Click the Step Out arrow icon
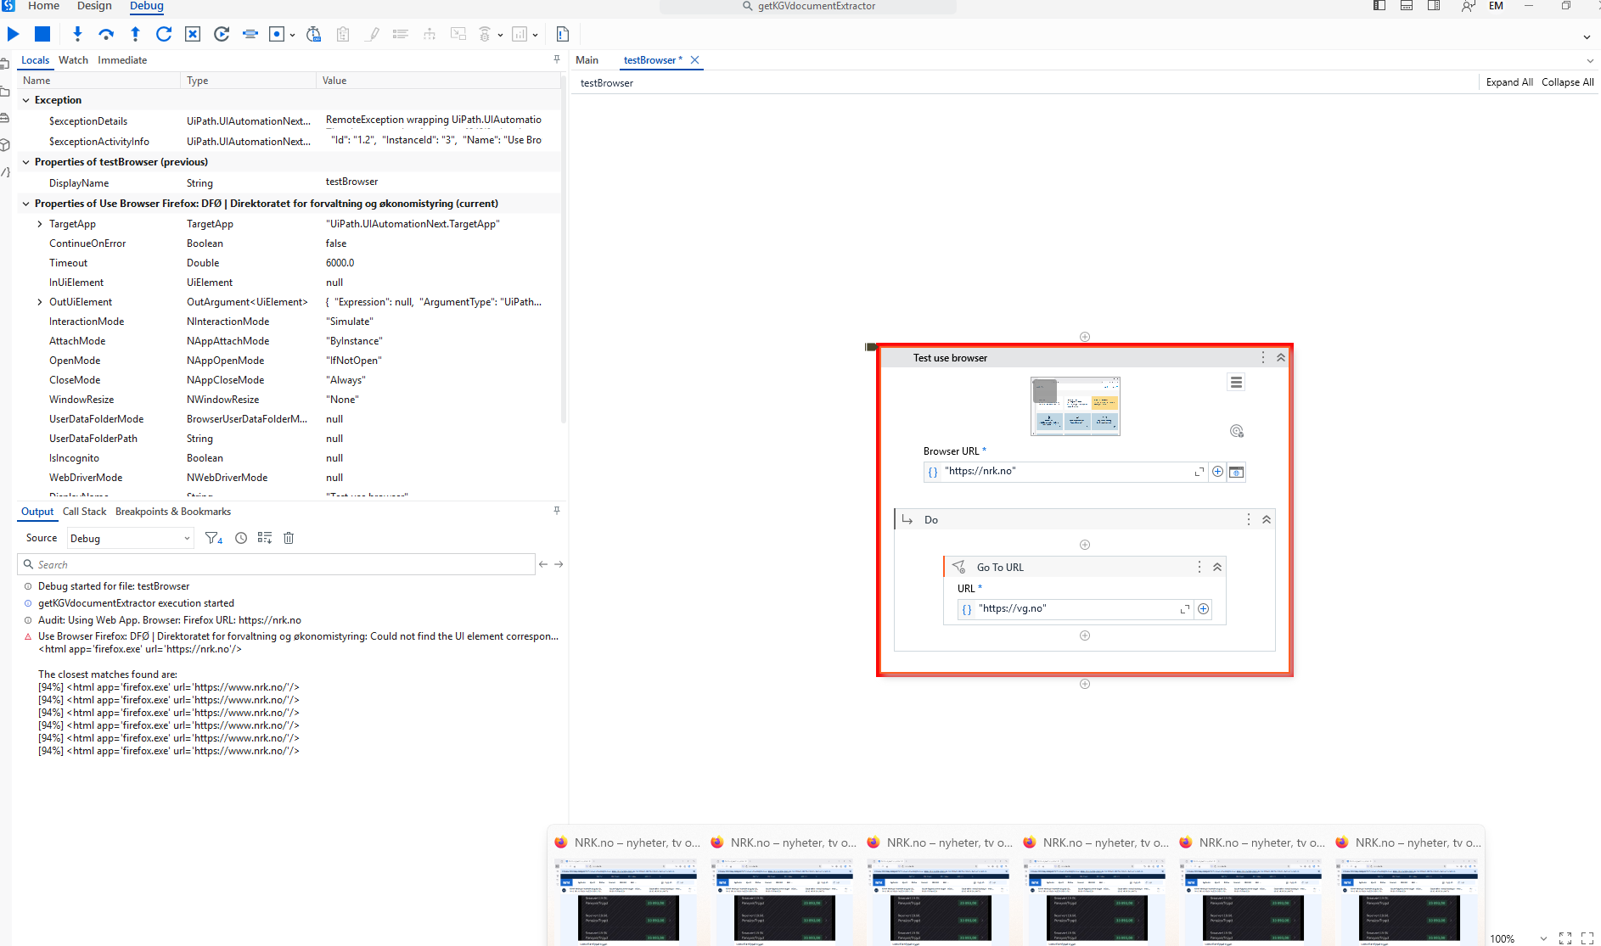The width and height of the screenshot is (1601, 946). tap(135, 34)
